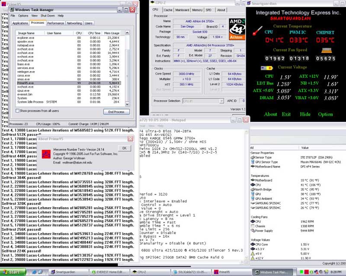Click the red Prime95 icon in About dialog
Image resolution: width=346 pixels, height=276 pixels.
point(46,154)
